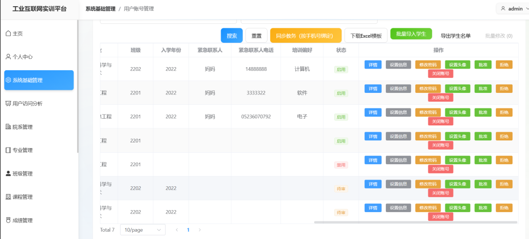The height and width of the screenshot is (239, 529).
Task: Click the 课程管理 sidebar icon
Action: coord(8,197)
